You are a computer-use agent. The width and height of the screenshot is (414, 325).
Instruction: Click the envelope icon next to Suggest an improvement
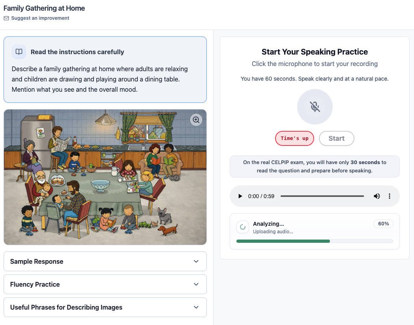6,18
